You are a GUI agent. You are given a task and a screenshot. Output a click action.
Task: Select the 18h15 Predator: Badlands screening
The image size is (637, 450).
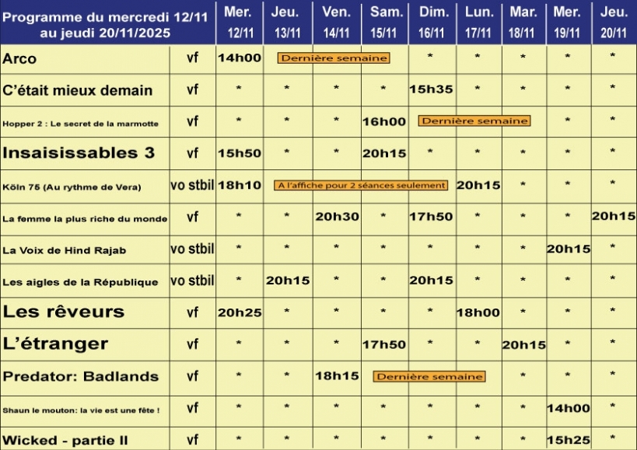click(x=337, y=376)
